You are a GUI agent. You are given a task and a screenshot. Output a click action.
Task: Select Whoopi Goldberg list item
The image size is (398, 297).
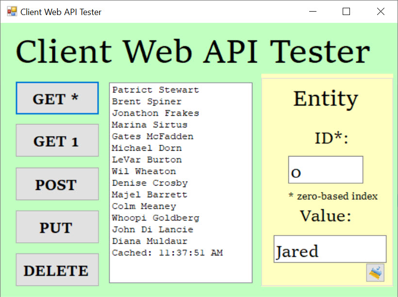[156, 218]
